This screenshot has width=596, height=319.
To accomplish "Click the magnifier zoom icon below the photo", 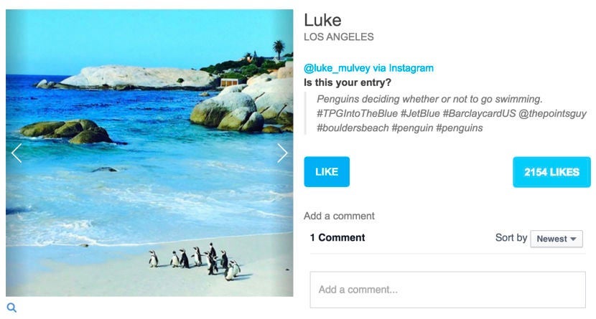I will [11, 308].
